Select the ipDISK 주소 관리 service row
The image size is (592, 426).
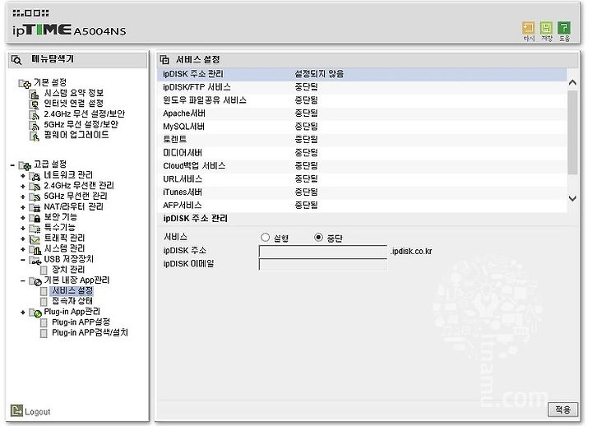[362, 74]
